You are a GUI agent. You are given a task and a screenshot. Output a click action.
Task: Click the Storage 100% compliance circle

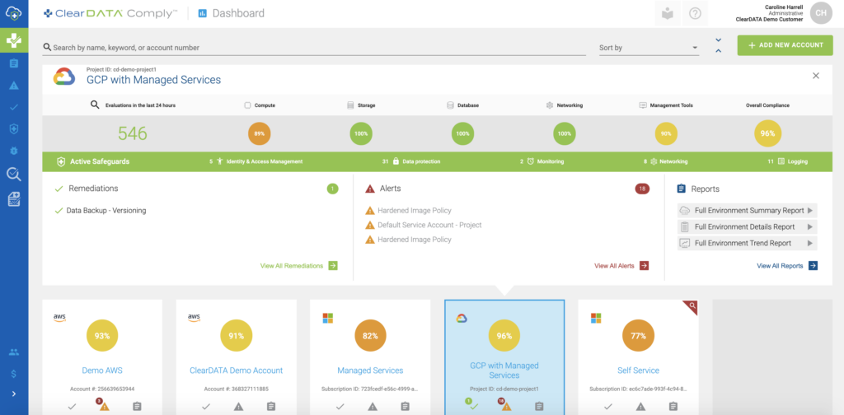point(361,134)
